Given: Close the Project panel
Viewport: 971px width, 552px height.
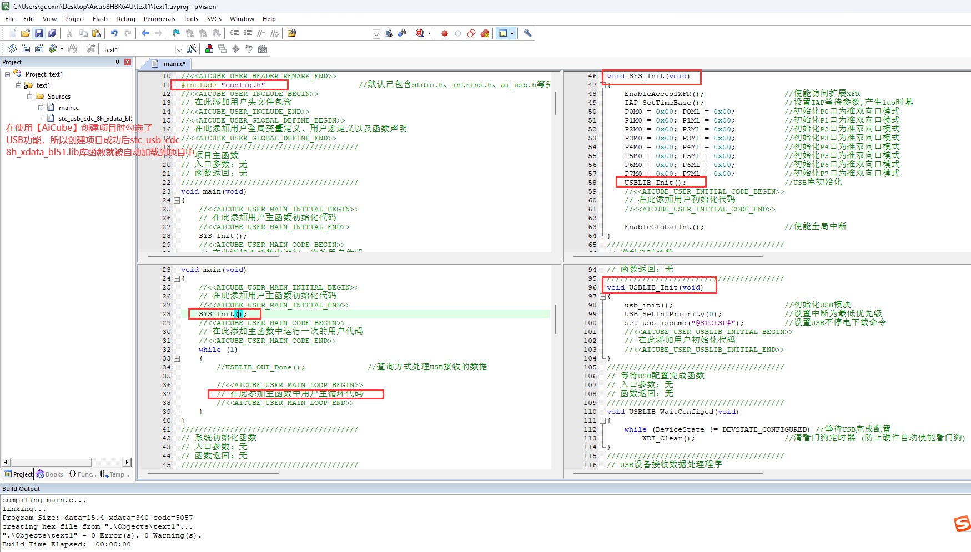Looking at the screenshot, I should (x=128, y=62).
